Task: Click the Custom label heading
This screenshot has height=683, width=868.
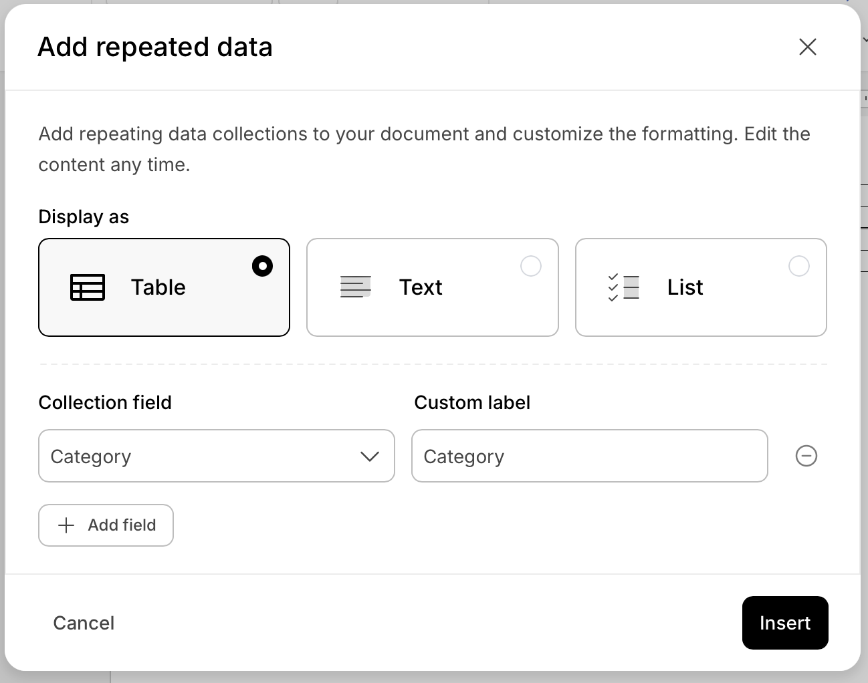Action: pyautogui.click(x=471, y=402)
